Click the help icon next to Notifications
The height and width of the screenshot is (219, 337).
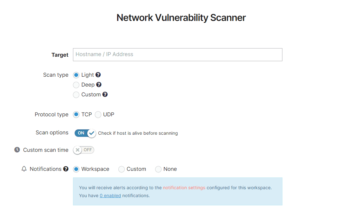click(65, 169)
